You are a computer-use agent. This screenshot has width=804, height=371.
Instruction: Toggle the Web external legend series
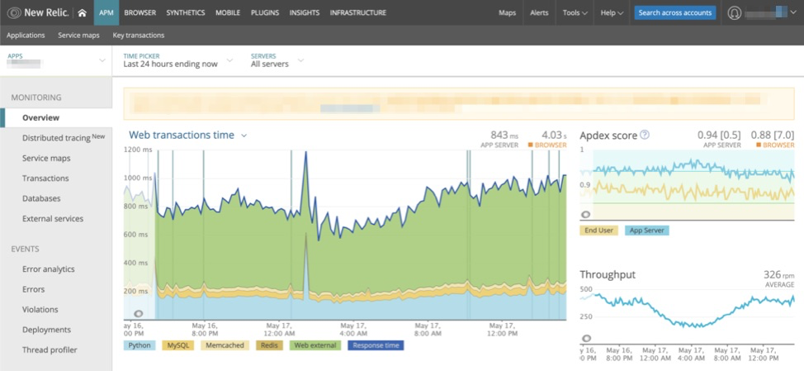[x=316, y=345]
